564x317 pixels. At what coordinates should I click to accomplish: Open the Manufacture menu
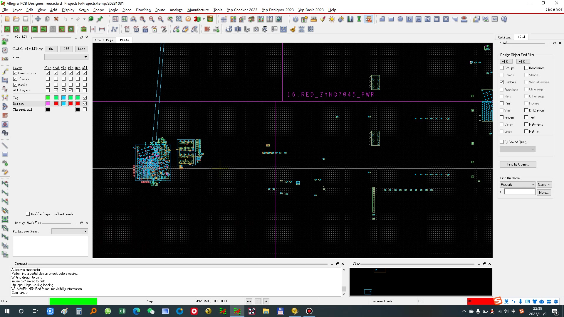[x=198, y=10]
